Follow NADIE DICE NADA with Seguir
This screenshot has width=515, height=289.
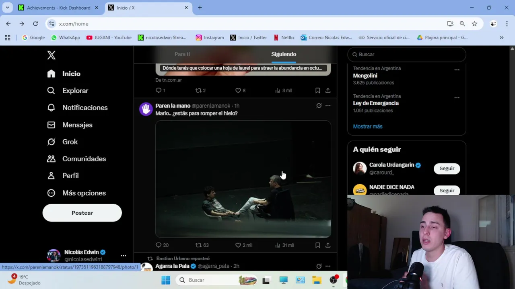pos(447,191)
